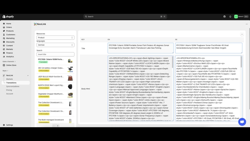Select The Collection Snowboard: Ox product
Screen dimensions: 250x141
(x=55, y=112)
